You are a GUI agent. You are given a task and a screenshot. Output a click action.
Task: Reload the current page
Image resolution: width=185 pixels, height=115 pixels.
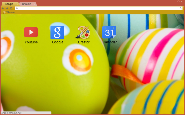tap(11, 8)
